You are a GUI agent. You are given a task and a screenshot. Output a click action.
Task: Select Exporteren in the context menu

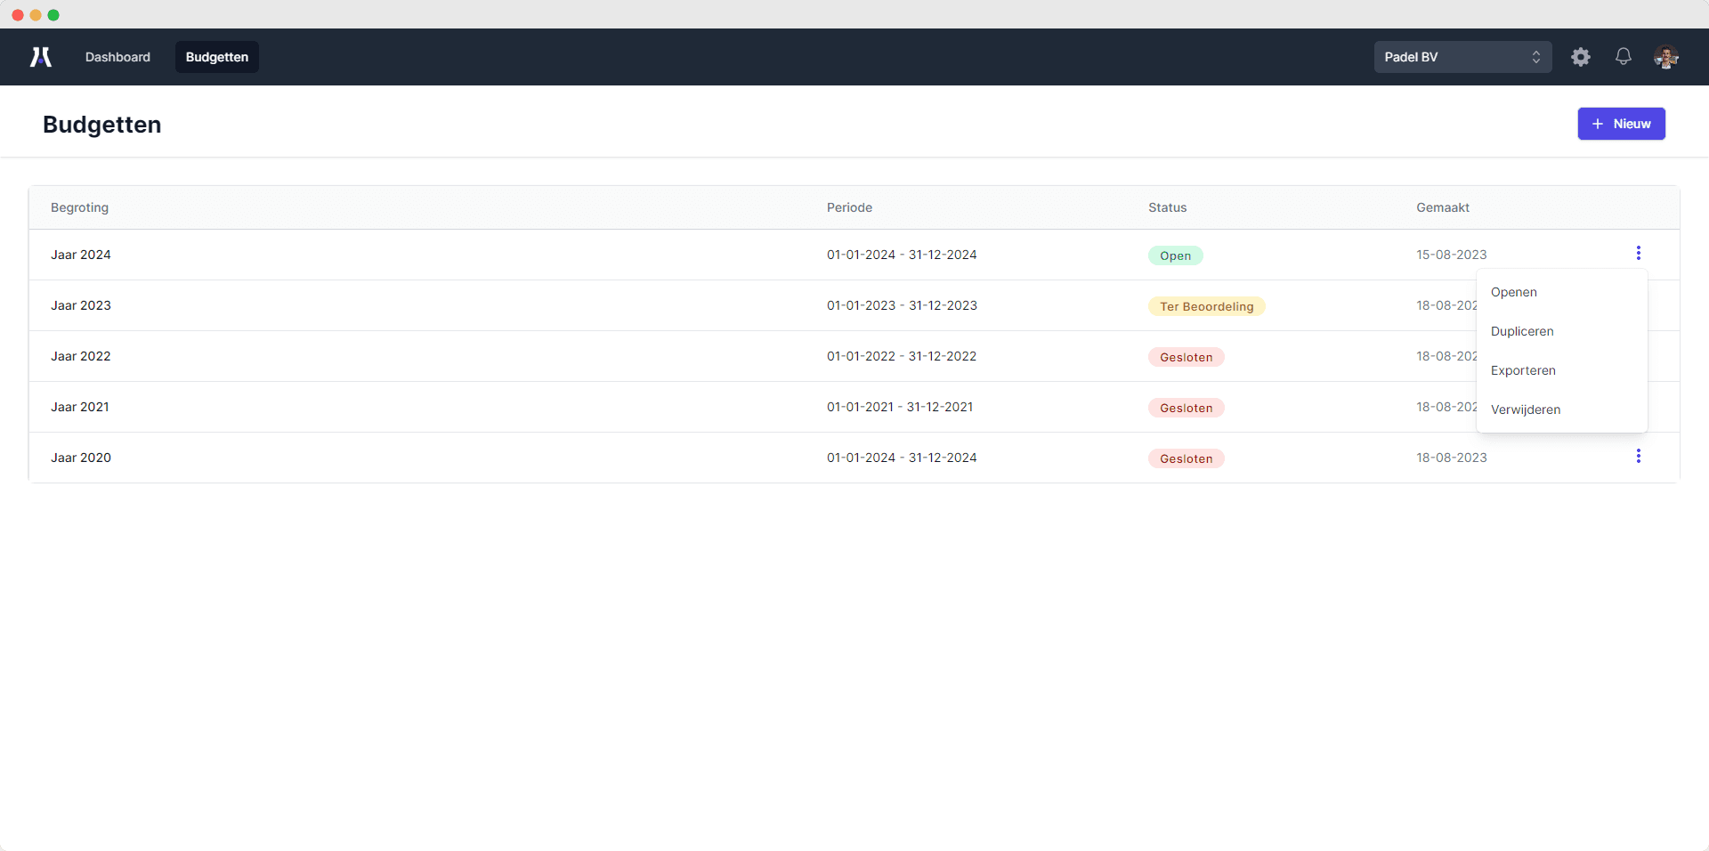pos(1523,370)
